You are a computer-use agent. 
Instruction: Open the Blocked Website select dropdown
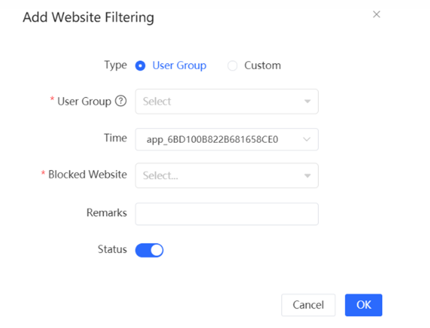pyautogui.click(x=219, y=175)
